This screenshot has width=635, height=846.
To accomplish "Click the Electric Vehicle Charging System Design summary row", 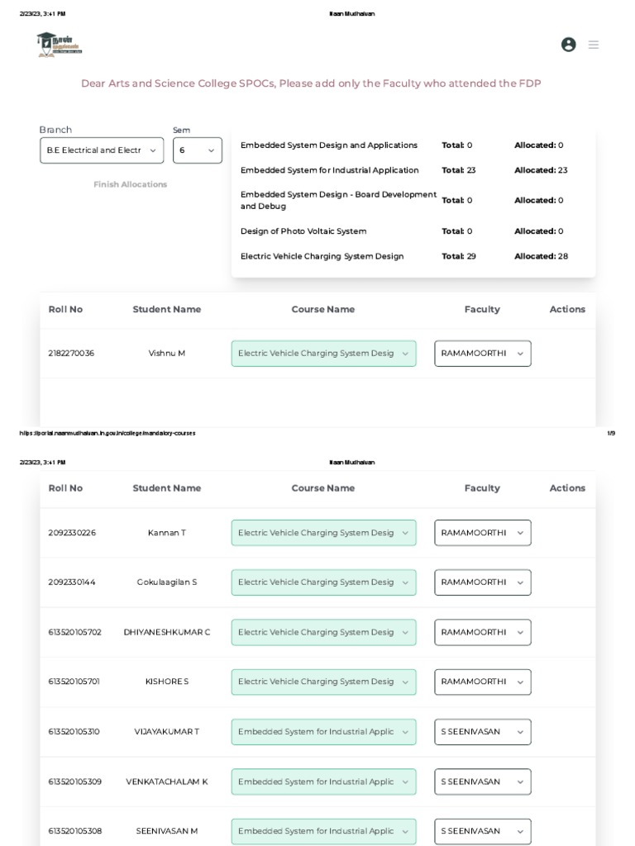I will pos(322,256).
